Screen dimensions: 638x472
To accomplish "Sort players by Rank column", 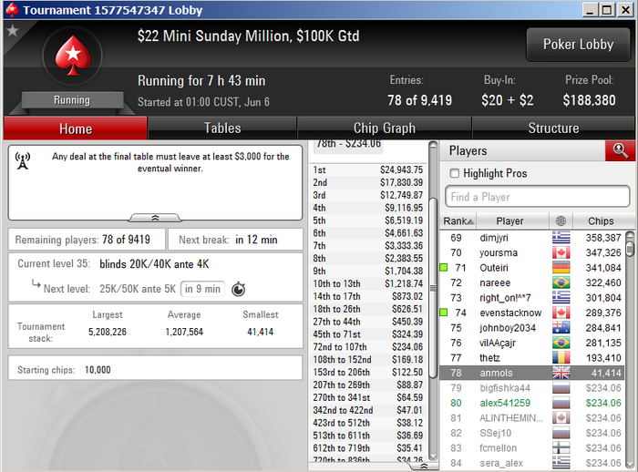I will (x=458, y=221).
